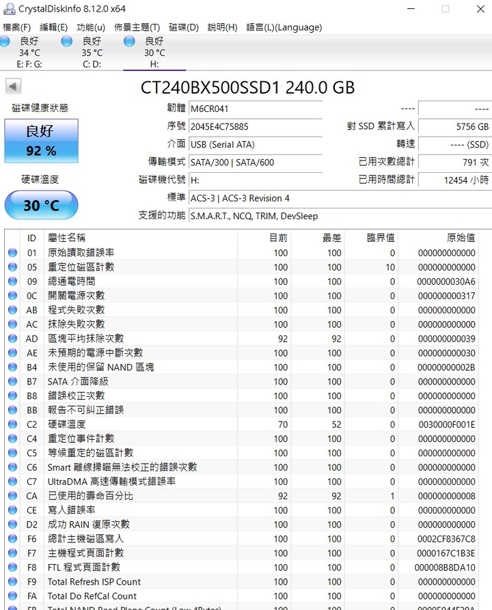492x610 pixels.
Task: Click raw value 0002CF8367C8 of 總計主機磁區寫入
Action: 447,539
